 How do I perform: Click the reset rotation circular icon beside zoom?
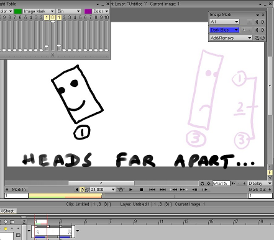click(x=203, y=184)
